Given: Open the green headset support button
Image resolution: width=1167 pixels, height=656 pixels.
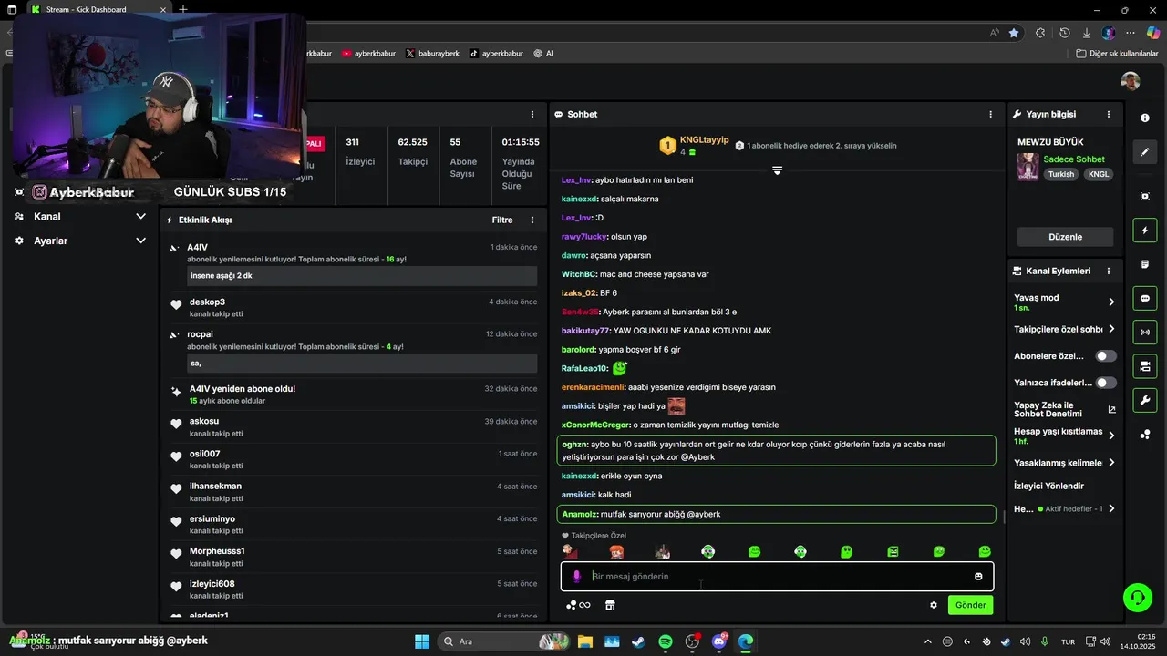Looking at the screenshot, I should point(1137,598).
